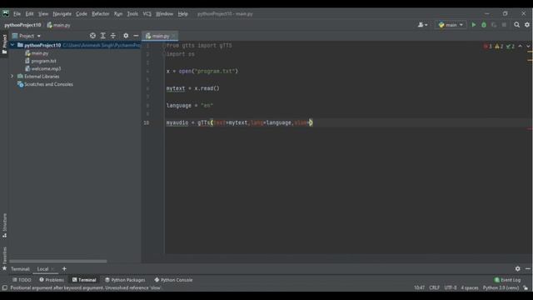Open the Navigate menu
The width and height of the screenshot is (533, 300).
tap(62, 13)
